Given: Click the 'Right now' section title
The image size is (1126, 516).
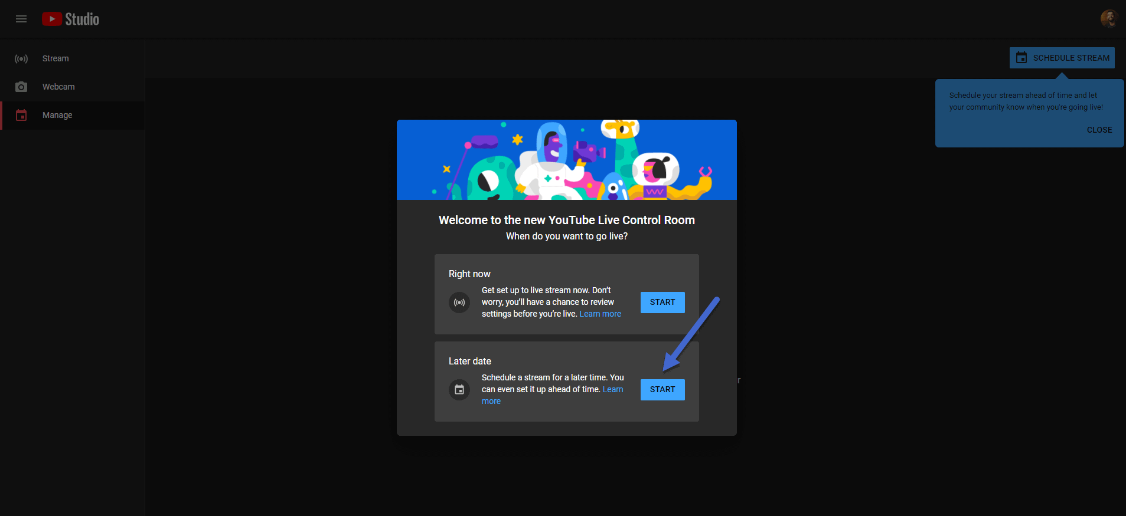Looking at the screenshot, I should [x=469, y=274].
